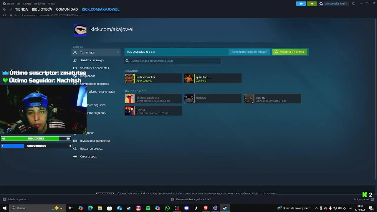377x212 pixels.
Task: Click the Tus amigos person icon
Action: [75, 52]
